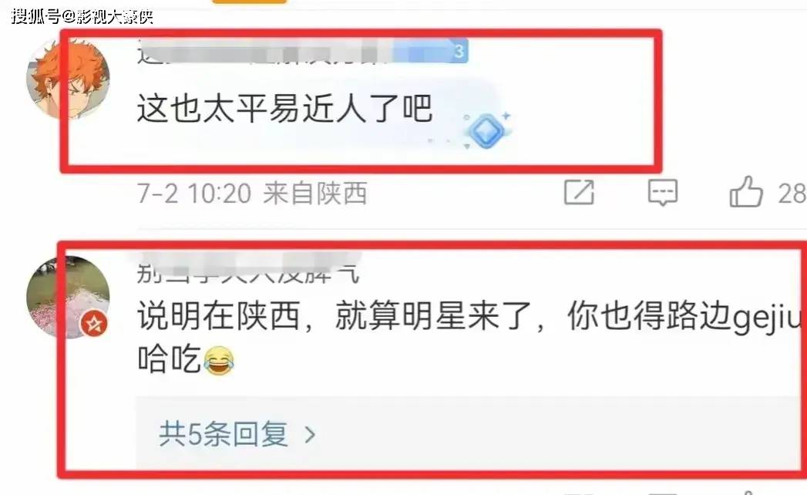Image resolution: width=807 pixels, height=495 pixels.
Task: Open the second commenter's round avatar
Action: 68,297
